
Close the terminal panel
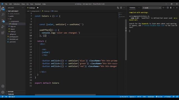(x=177, y=8)
